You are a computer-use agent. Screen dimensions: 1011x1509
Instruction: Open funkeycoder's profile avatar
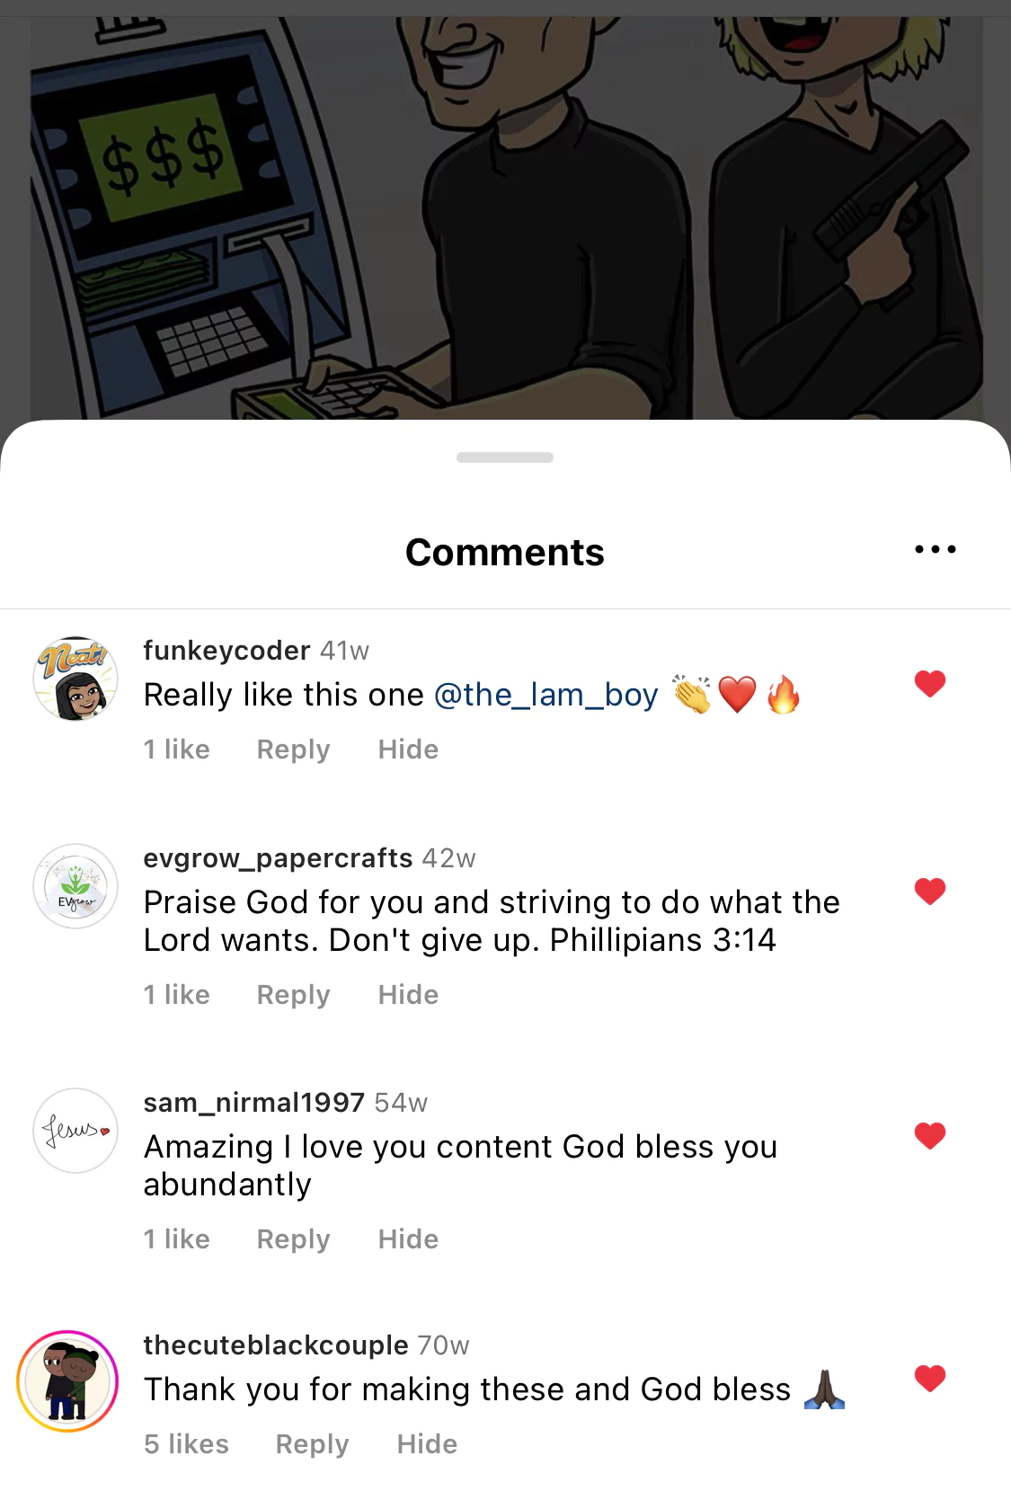pos(75,679)
